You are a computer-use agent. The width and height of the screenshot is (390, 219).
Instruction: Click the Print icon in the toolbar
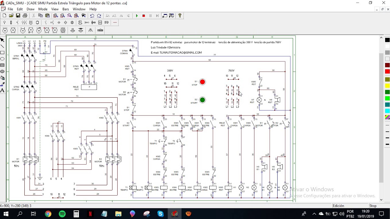pos(25,16)
